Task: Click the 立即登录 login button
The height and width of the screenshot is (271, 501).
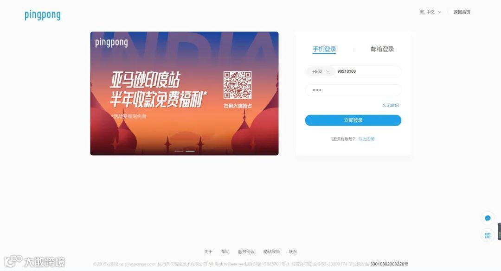Action: tap(353, 120)
